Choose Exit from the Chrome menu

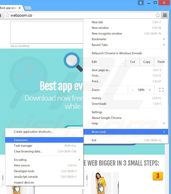tap(126, 140)
